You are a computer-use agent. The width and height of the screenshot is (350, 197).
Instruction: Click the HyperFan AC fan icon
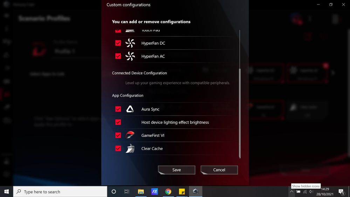pos(130,56)
